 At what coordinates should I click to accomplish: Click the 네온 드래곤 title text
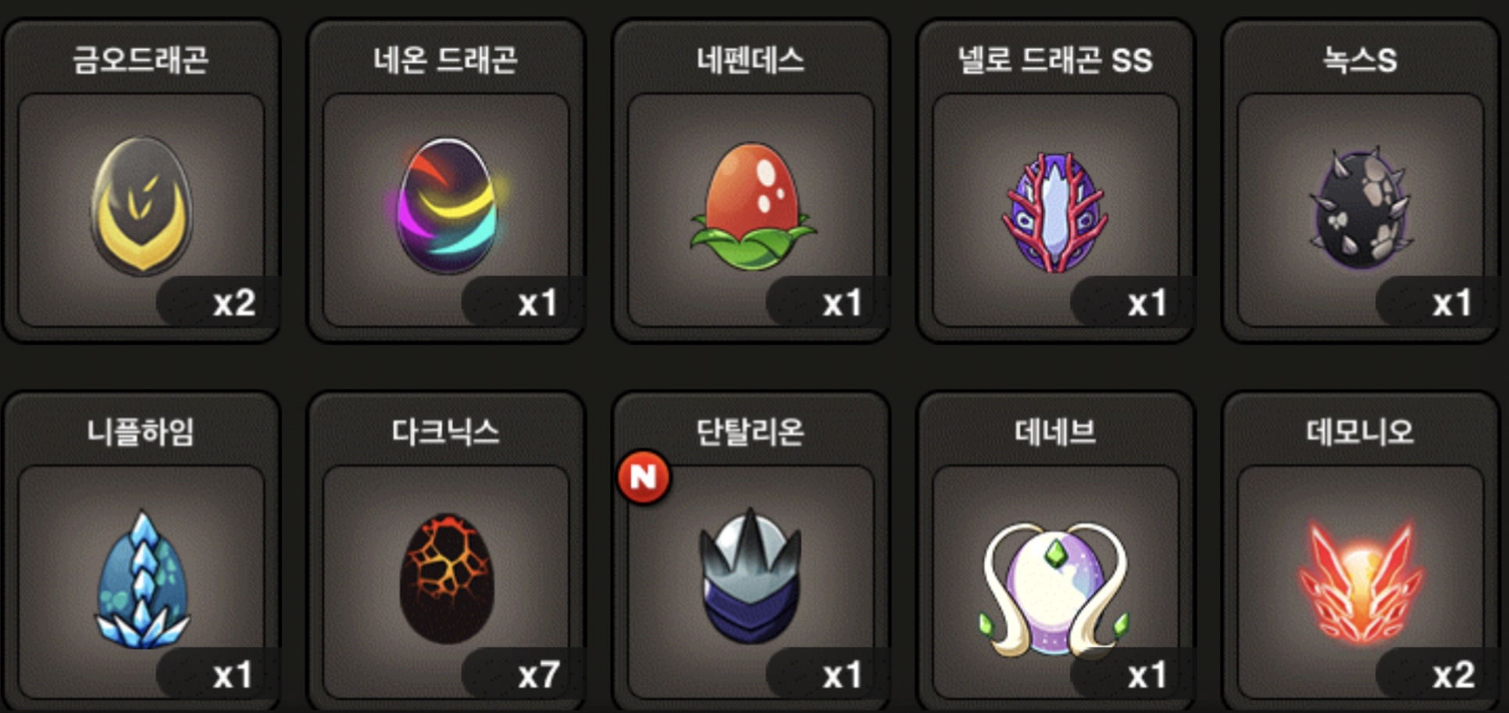445,59
